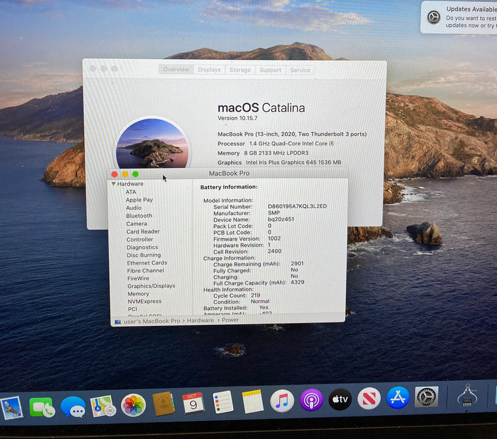Select NVMExpress in the sidebar
This screenshot has height=439, width=497.
tap(144, 302)
